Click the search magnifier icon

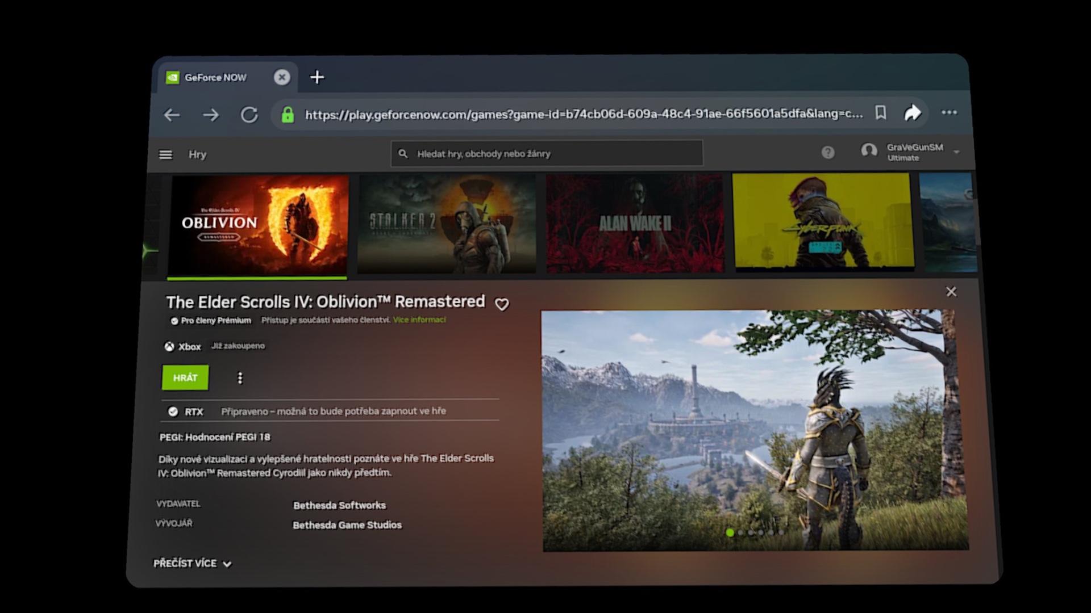point(403,154)
